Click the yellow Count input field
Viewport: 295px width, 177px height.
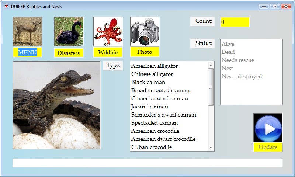pos(235,22)
